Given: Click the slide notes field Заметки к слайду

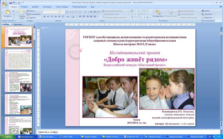Looking at the screenshot, I should point(128,132).
